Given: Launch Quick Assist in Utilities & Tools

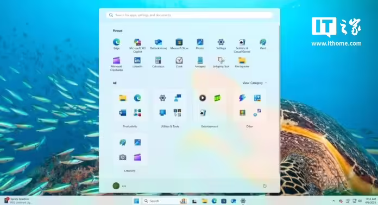Looking at the screenshot, I should 178,98.
